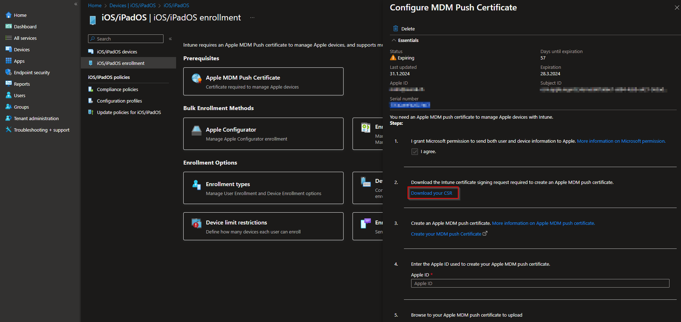Click the Apple MDM Push Certificate globe icon
Image resolution: width=681 pixels, height=322 pixels.
pos(197,78)
